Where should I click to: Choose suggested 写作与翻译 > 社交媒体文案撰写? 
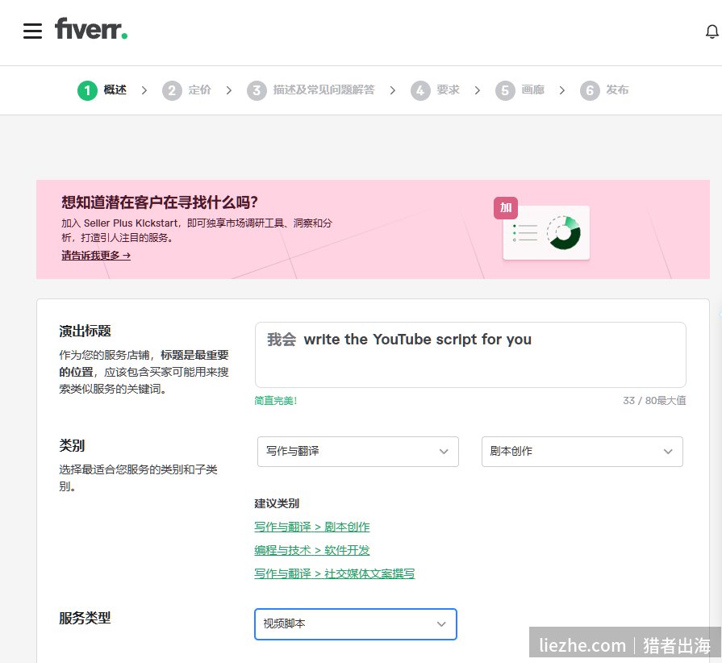coord(334,573)
